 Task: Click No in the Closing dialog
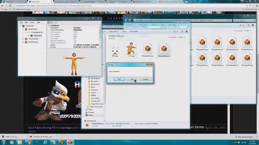tap(132, 79)
